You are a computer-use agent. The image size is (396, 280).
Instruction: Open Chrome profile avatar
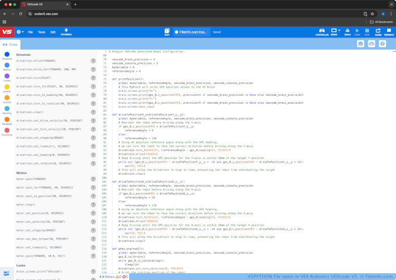pos(383,14)
